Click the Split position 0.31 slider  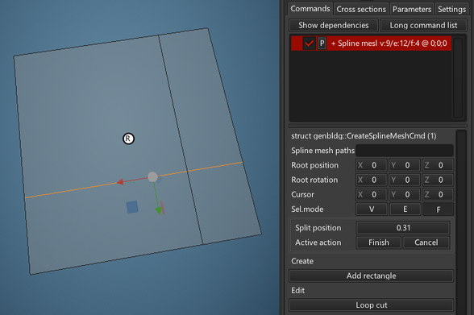tap(403, 228)
